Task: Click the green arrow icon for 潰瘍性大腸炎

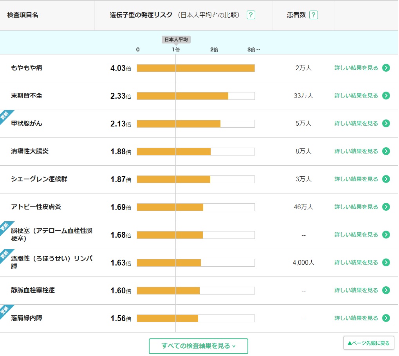Action: point(386,152)
